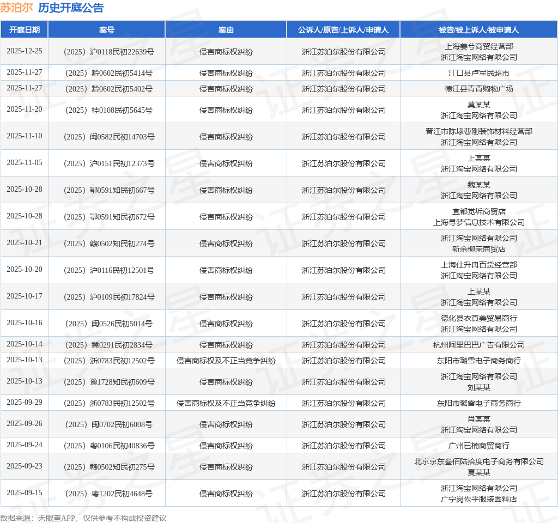The width and height of the screenshot is (558, 523).
Task: Select case number 桂0108民初5645号
Action: coord(109,110)
